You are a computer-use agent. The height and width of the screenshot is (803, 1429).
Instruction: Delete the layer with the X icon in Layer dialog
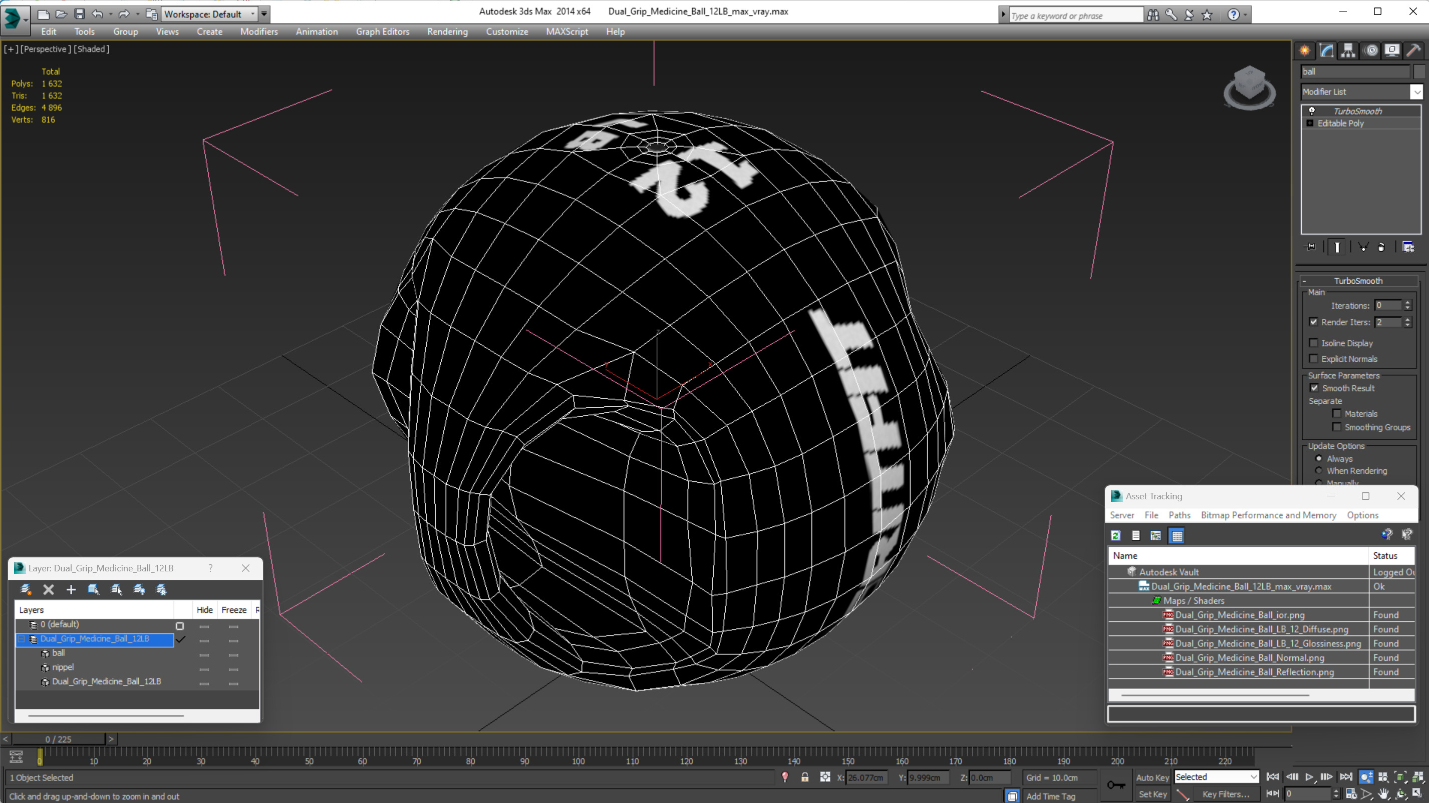point(48,589)
